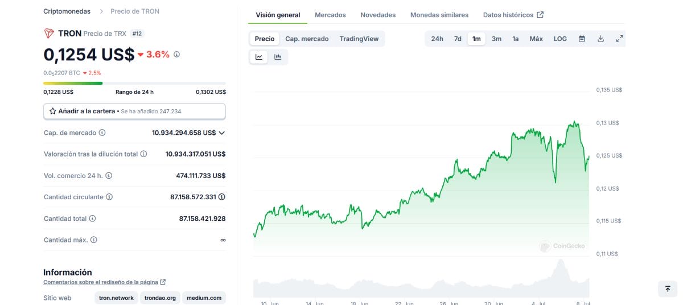683x305 pixels.
Task: Go to Criptomonedas breadcrumb
Action: 67,11
